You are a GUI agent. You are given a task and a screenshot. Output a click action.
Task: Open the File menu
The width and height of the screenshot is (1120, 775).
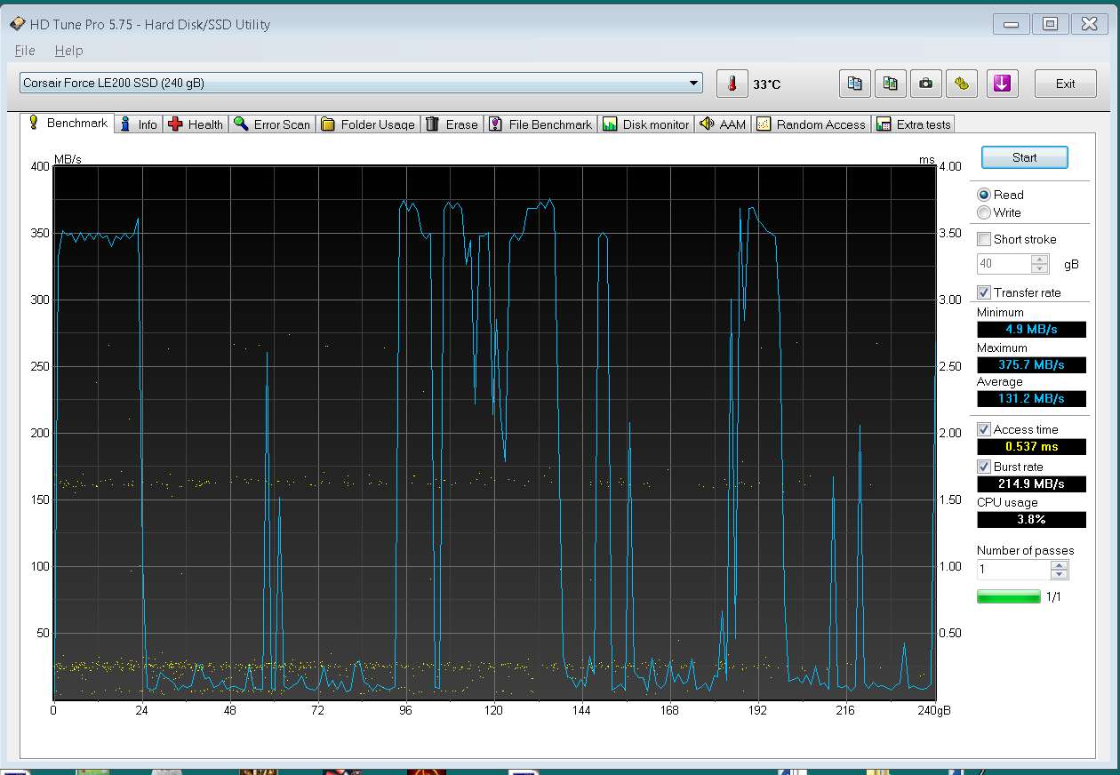(25, 51)
